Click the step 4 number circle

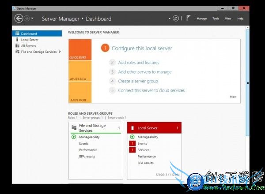tap(112, 81)
